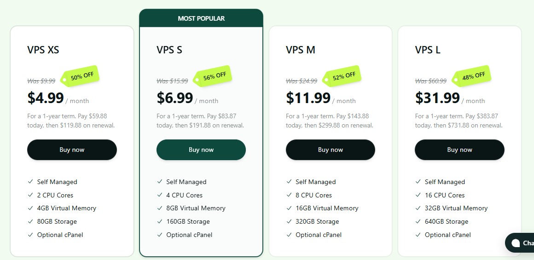Click the VPS S Optional cPanel feature

click(x=189, y=235)
